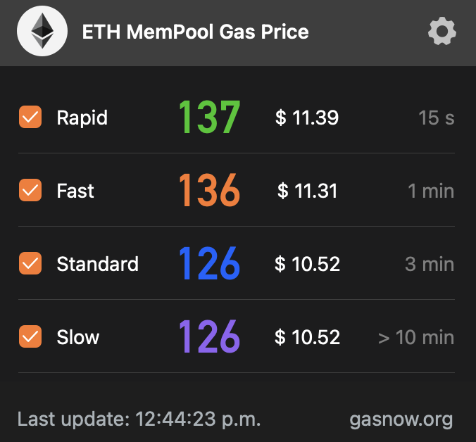Click the Slow row label
This screenshot has width=476, height=442.
click(x=77, y=337)
